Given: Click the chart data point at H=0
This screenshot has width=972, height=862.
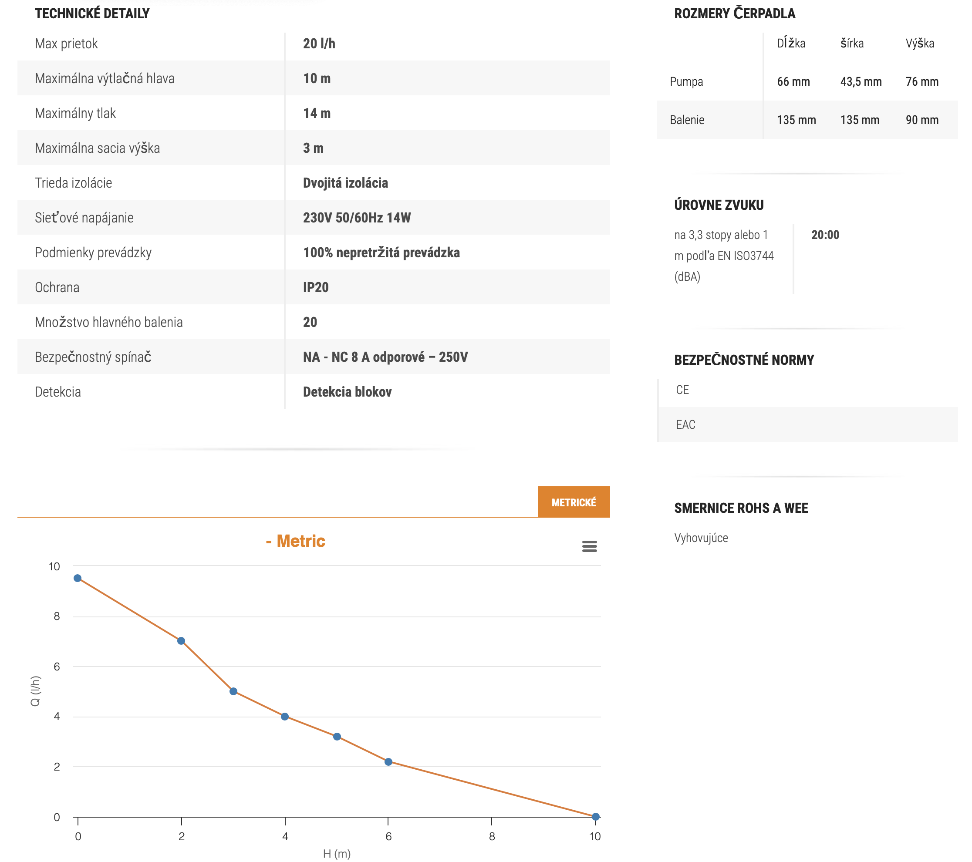Looking at the screenshot, I should click(x=78, y=578).
